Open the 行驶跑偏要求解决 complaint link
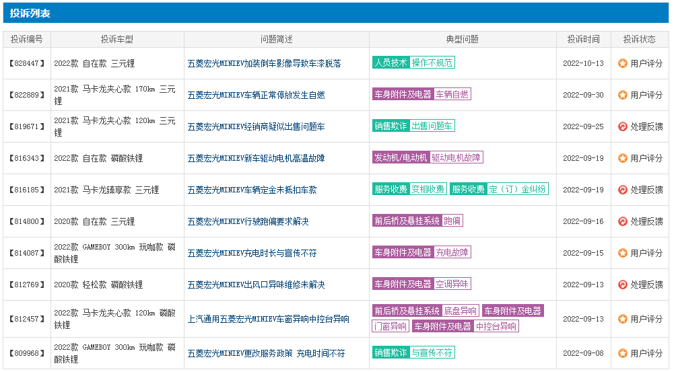Image resolution: width=676 pixels, height=372 pixels. [248, 221]
